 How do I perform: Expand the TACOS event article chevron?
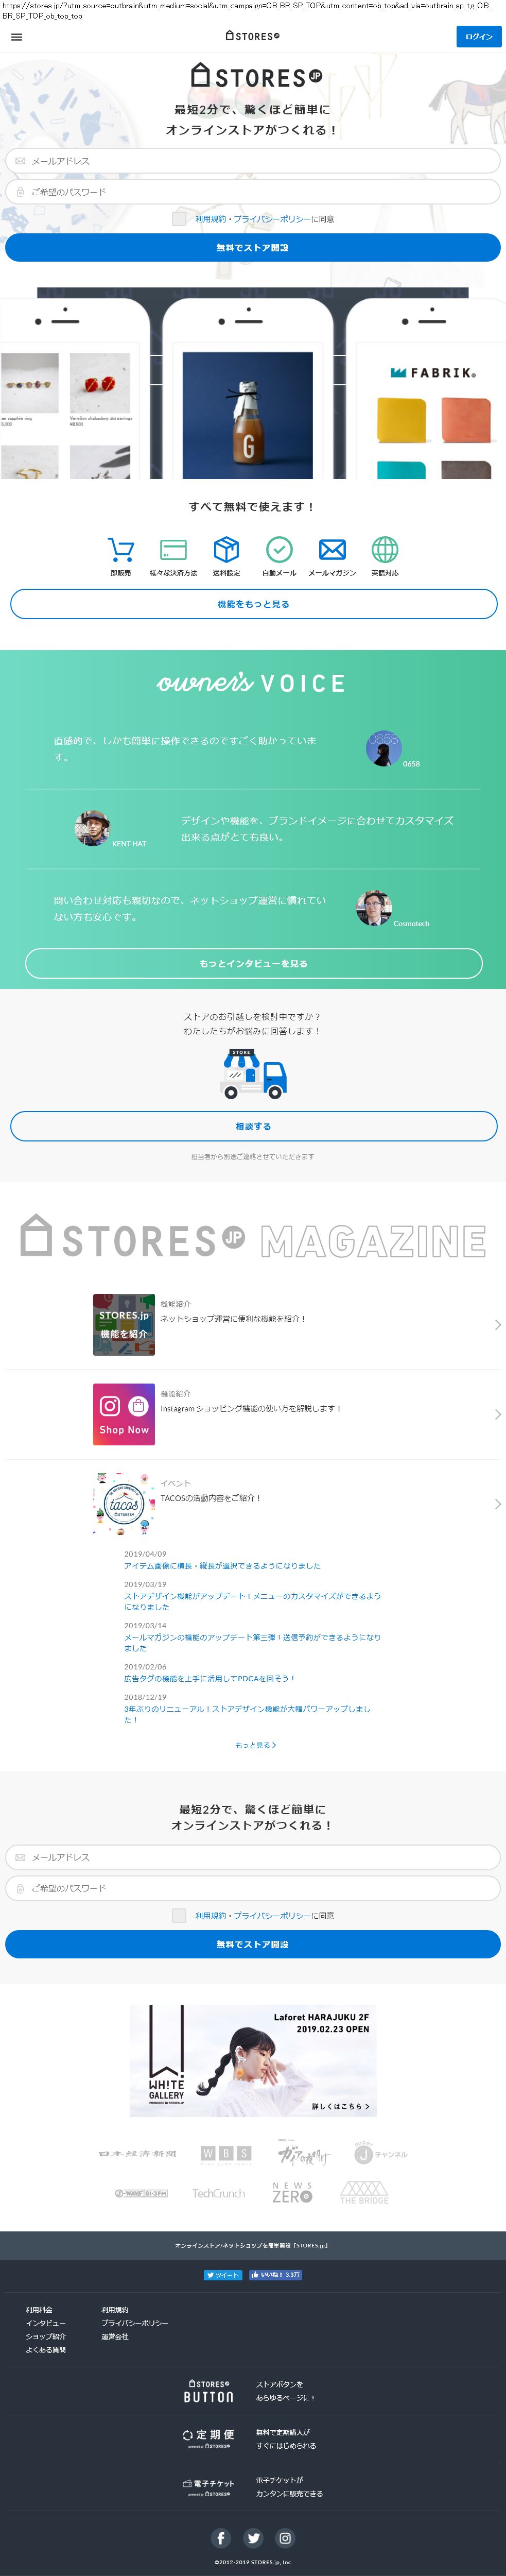click(x=497, y=1504)
